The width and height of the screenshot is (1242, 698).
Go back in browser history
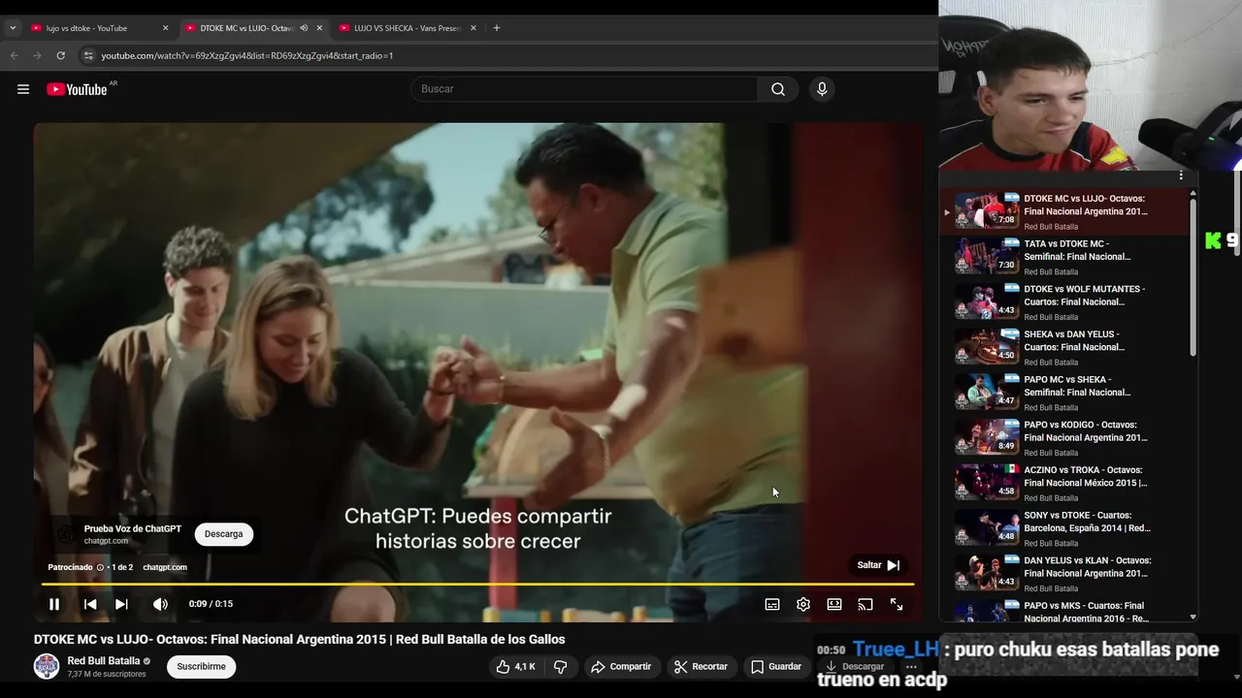(15, 56)
